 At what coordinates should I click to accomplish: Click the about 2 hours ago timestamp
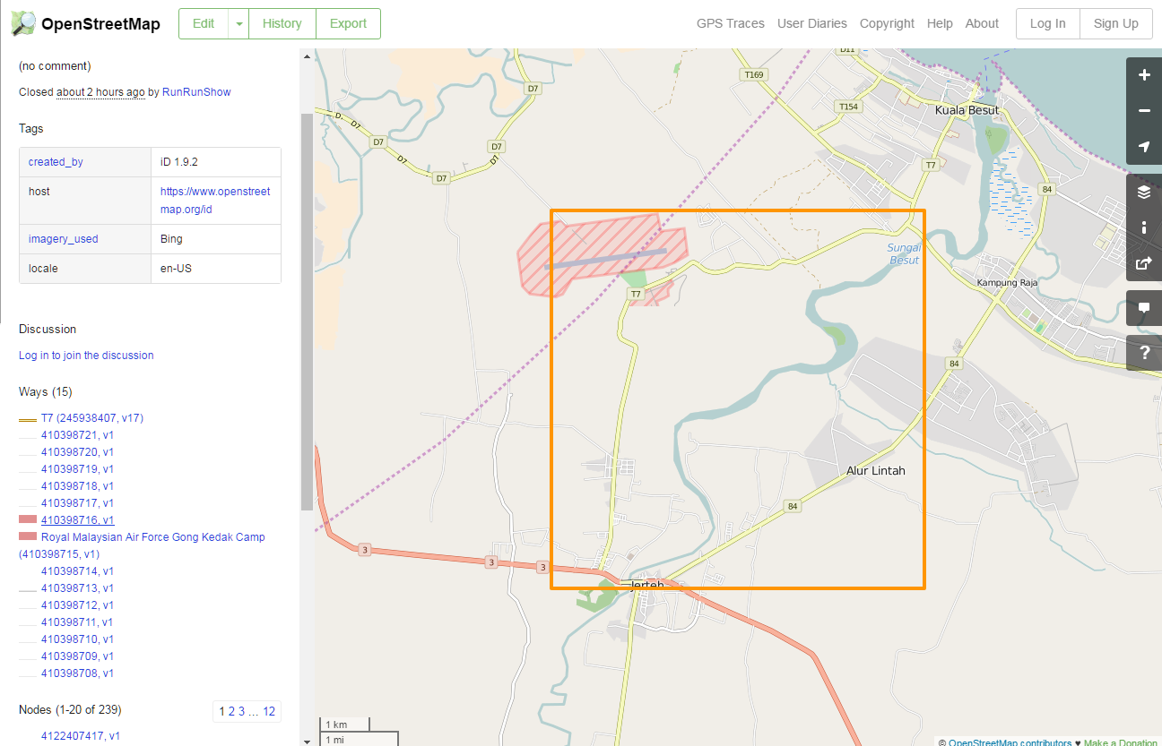(x=100, y=92)
